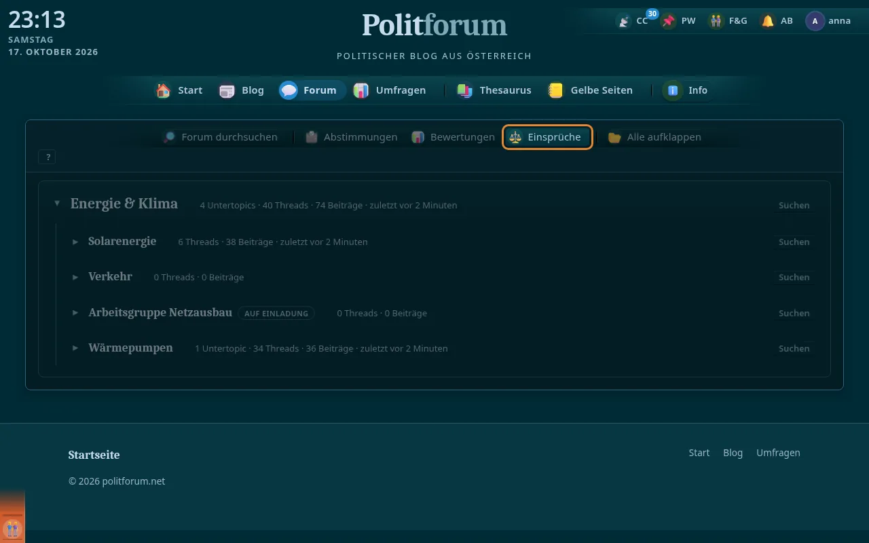Image resolution: width=869 pixels, height=543 pixels.
Task: Click the Start link in the footer
Action: pyautogui.click(x=699, y=453)
